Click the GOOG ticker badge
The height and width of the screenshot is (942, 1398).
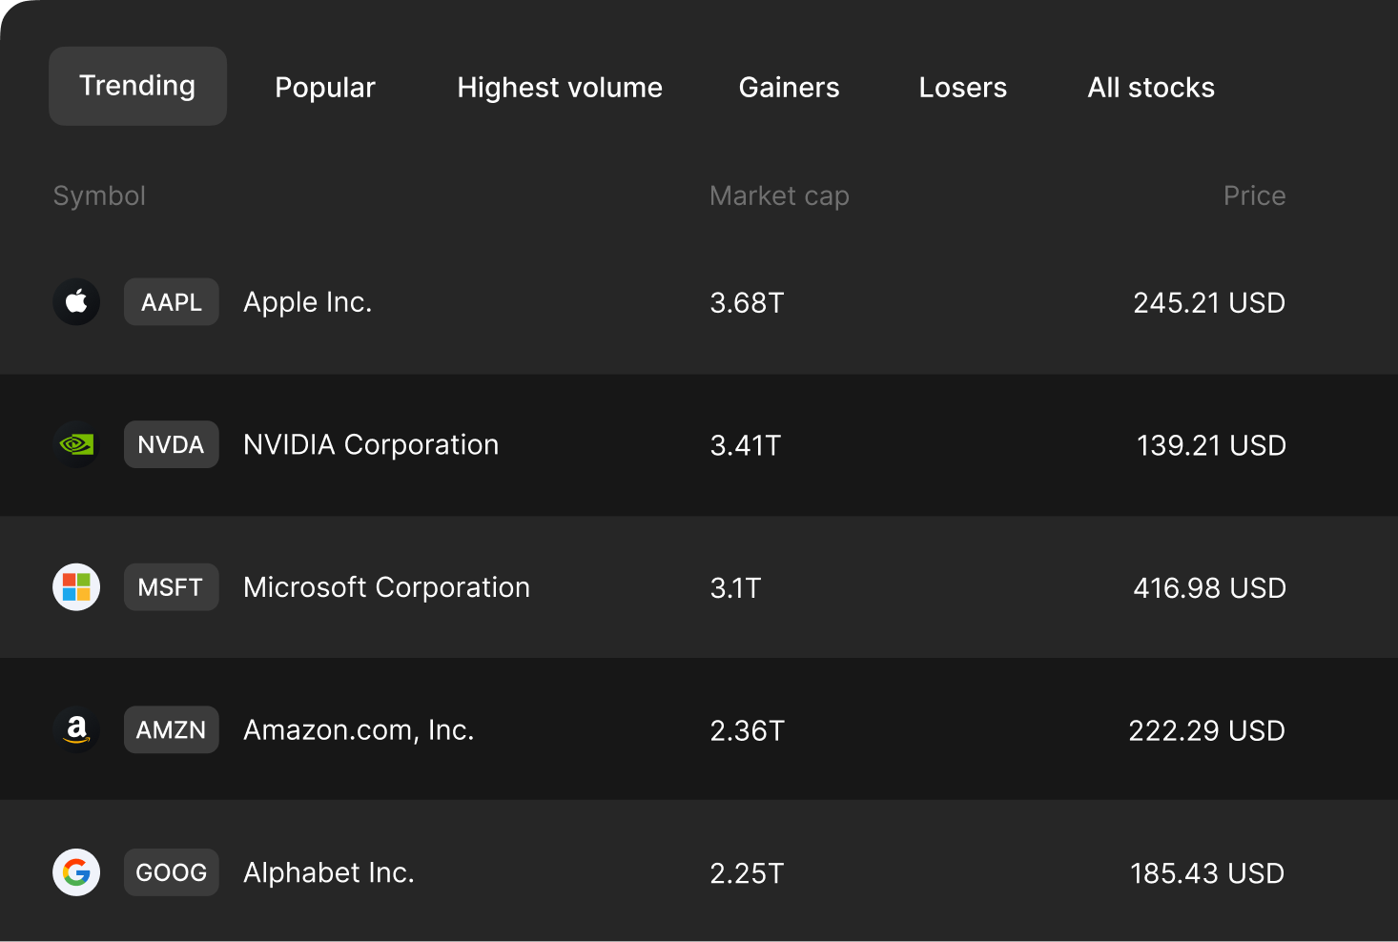pyautogui.click(x=172, y=872)
